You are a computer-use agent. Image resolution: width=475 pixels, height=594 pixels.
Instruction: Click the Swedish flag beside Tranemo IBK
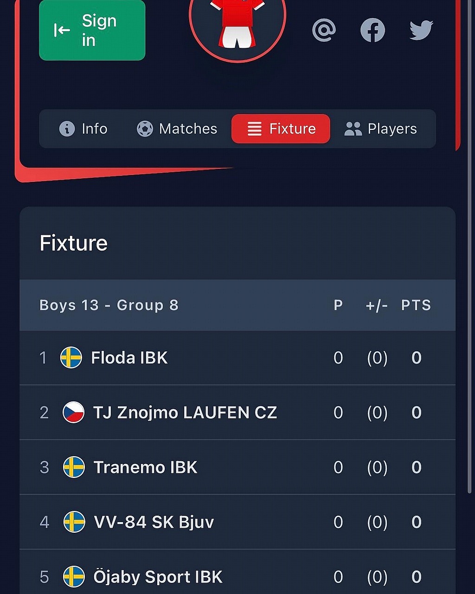[74, 467]
